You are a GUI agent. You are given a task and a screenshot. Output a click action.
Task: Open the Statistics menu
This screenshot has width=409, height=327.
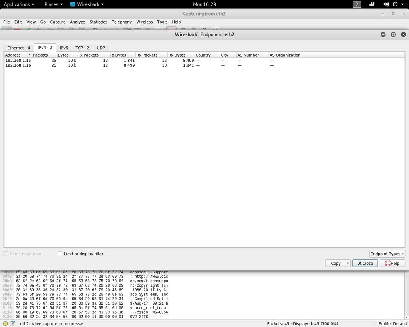tap(98, 22)
